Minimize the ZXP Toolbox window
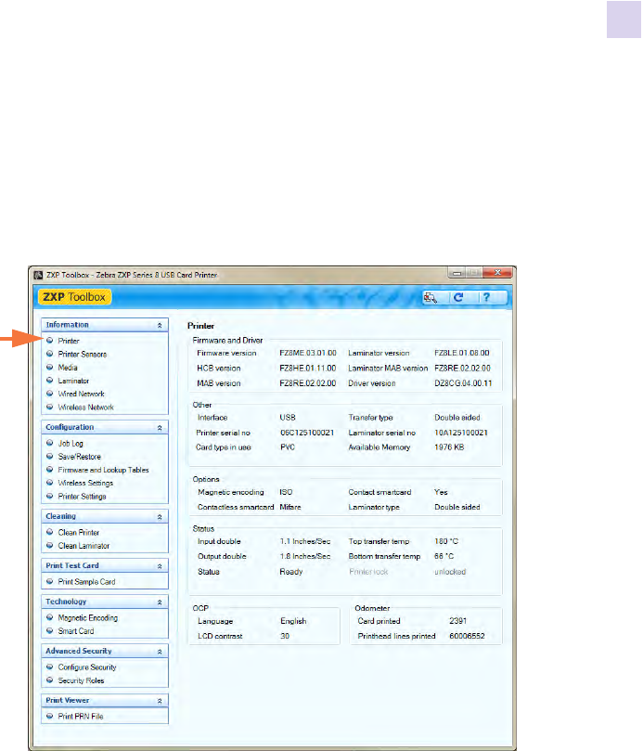 457,273
